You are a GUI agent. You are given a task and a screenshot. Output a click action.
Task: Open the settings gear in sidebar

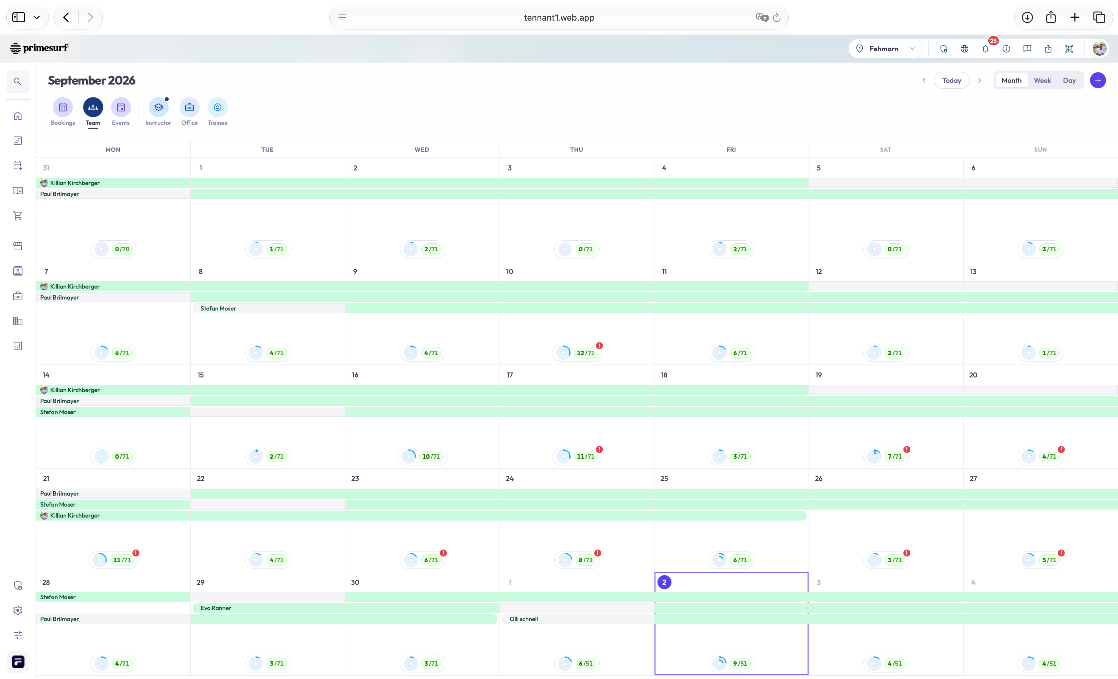click(18, 610)
